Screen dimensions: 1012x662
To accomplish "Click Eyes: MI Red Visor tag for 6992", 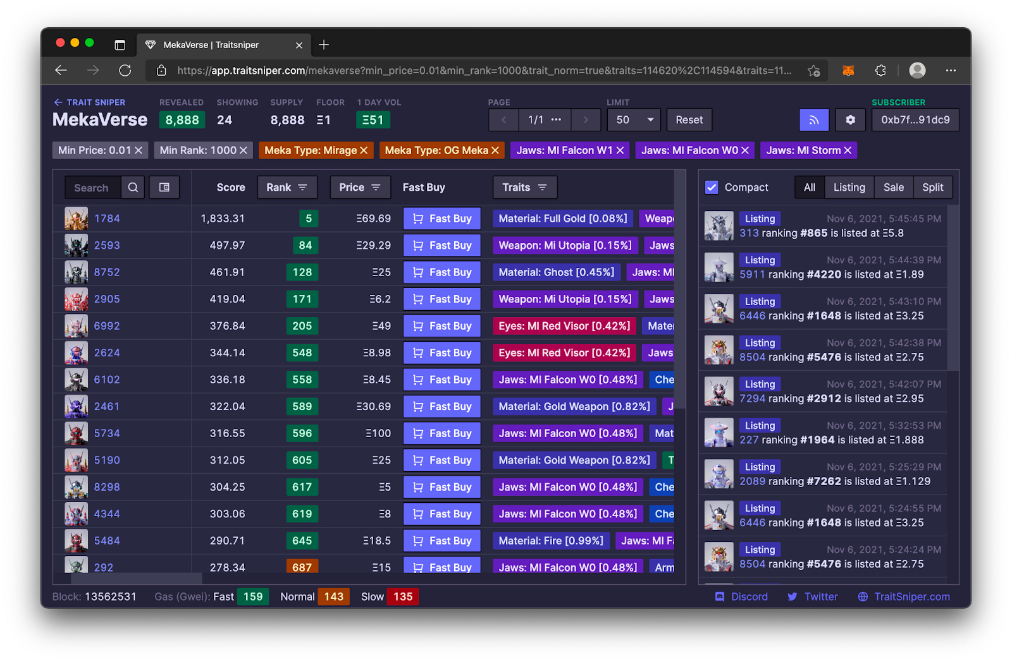I will point(564,326).
